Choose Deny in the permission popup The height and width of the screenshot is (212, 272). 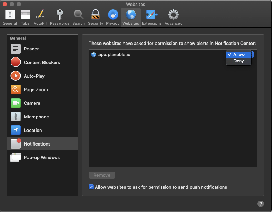coord(239,61)
